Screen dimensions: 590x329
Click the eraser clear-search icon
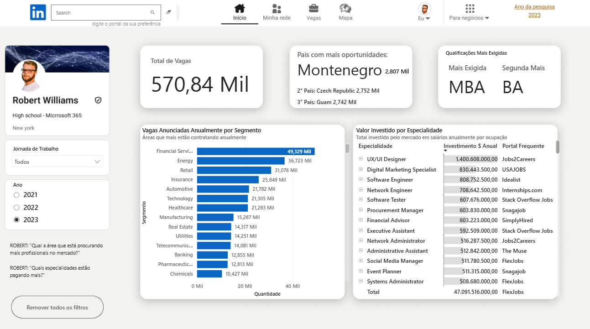tap(168, 12)
